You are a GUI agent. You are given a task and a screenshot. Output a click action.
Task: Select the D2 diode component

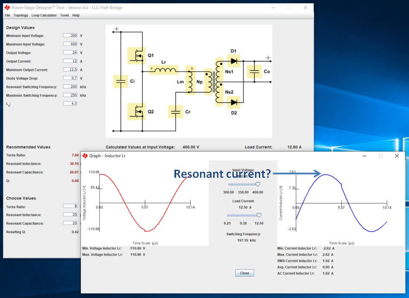[234, 102]
